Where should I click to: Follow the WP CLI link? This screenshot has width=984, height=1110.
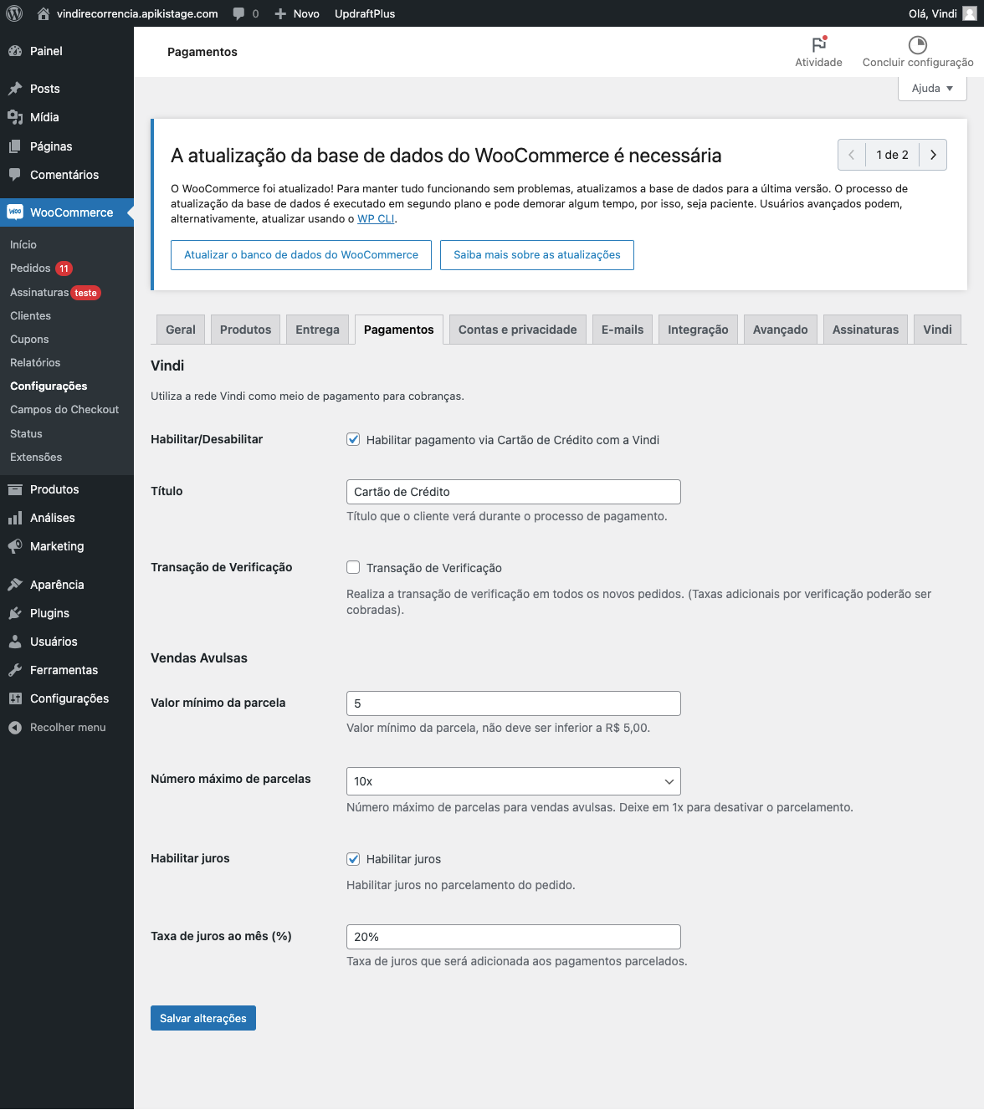point(376,219)
